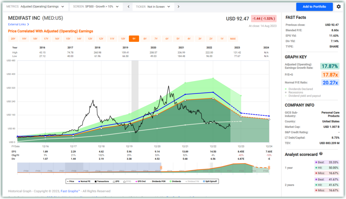Viewport: 346px width, 199px height.
Task: Click the price change -1.44 (-1.53%) badge
Action: (264, 19)
